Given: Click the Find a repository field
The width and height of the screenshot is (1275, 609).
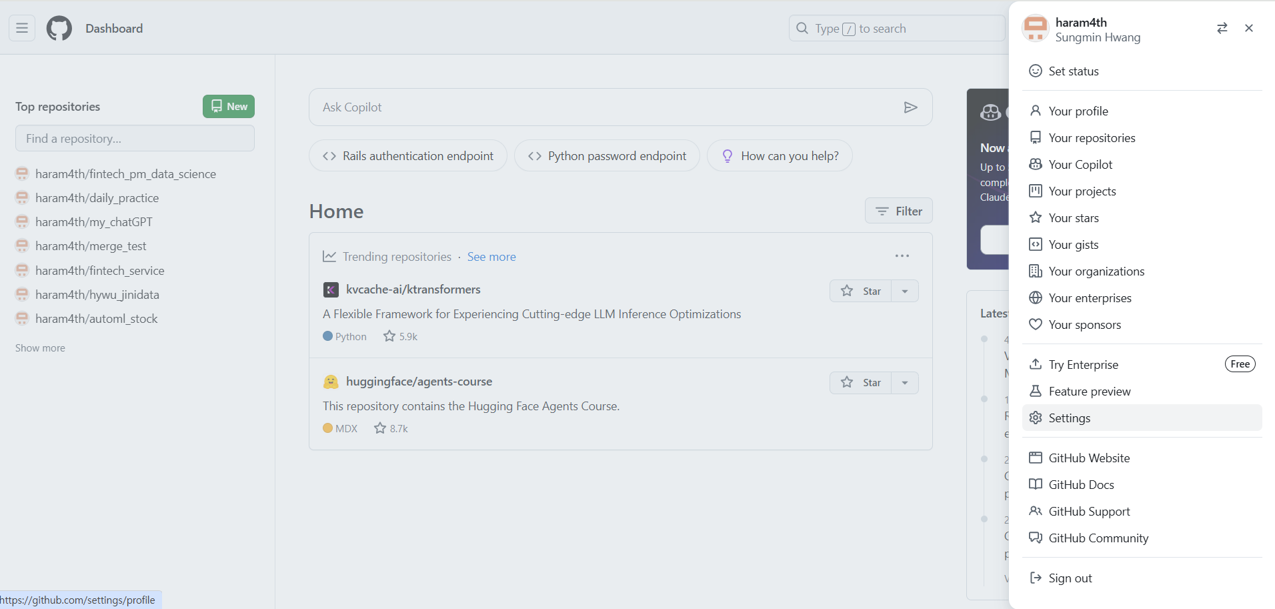Looking at the screenshot, I should point(135,138).
